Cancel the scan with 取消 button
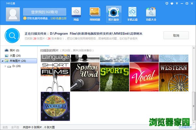The image size is (196, 130). pos(176,35)
